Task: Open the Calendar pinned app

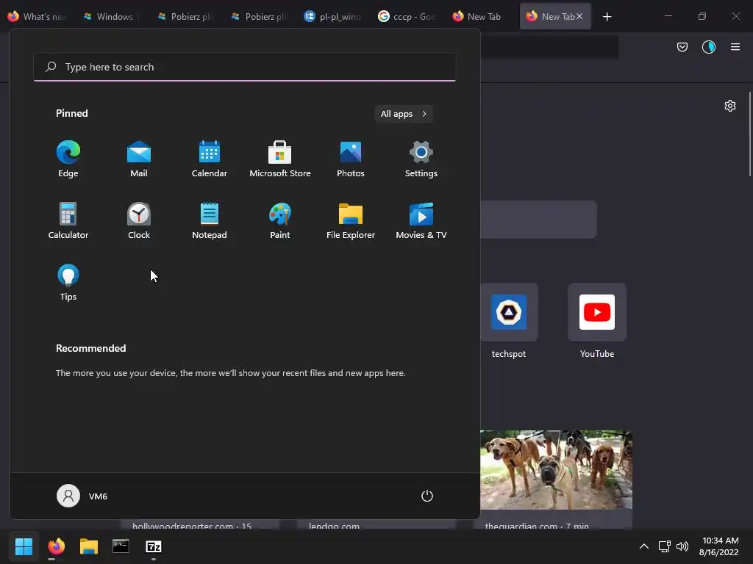Action: coord(210,159)
